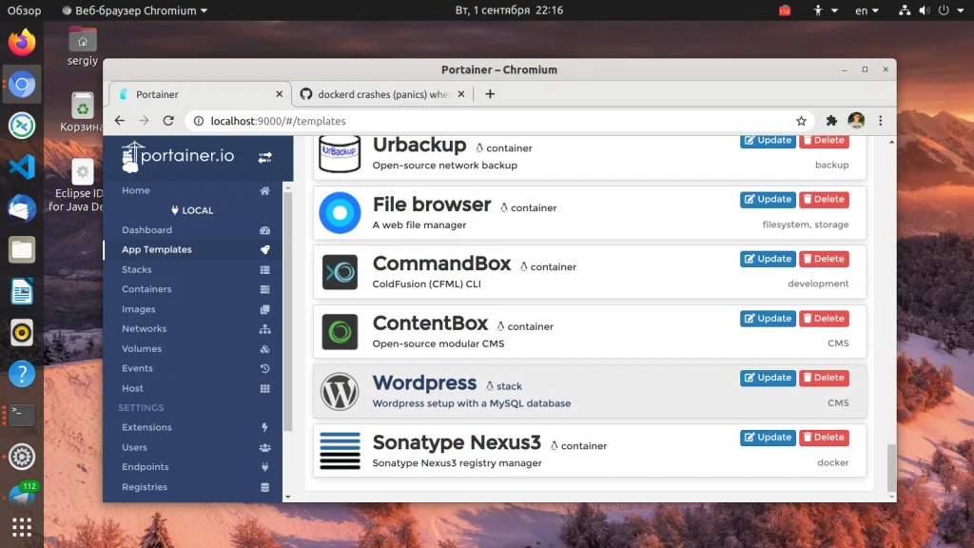Screen dimensions: 974x548
Task: Click the ContentBox template icon
Action: (x=340, y=332)
